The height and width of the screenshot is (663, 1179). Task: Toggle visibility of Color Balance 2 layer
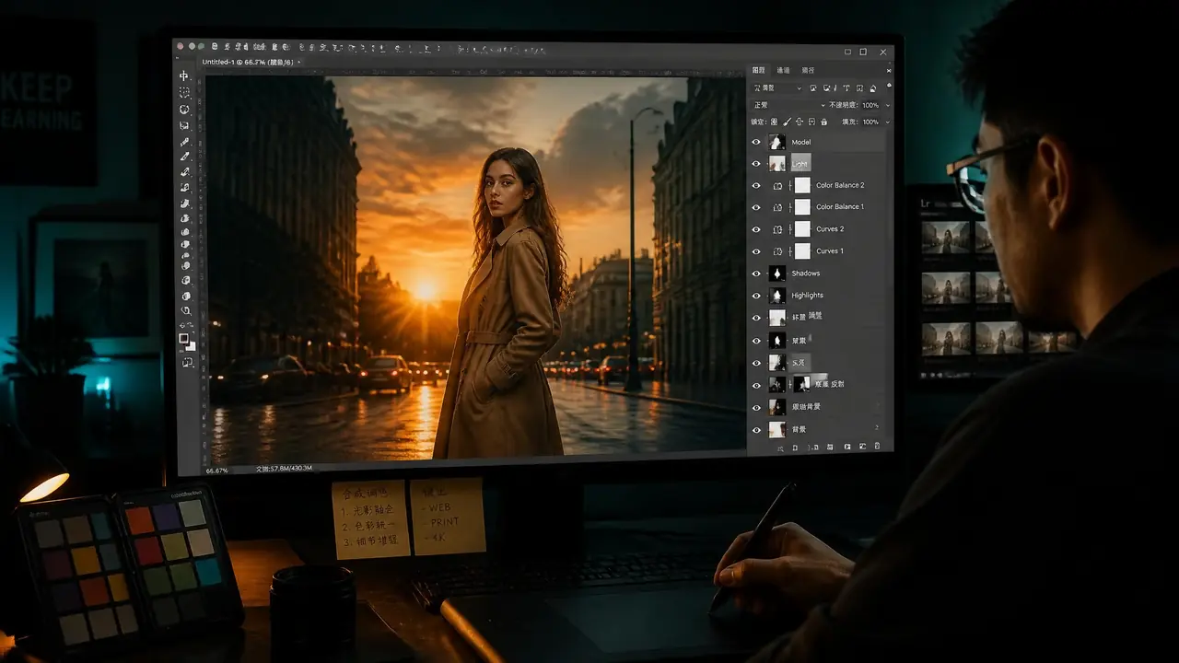click(x=756, y=186)
